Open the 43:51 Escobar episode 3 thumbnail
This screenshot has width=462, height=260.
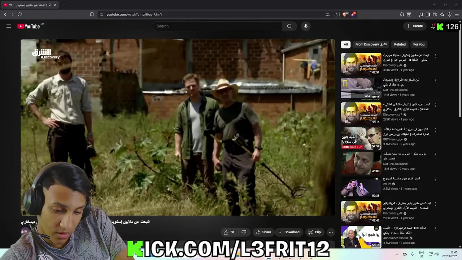pyautogui.click(x=361, y=64)
